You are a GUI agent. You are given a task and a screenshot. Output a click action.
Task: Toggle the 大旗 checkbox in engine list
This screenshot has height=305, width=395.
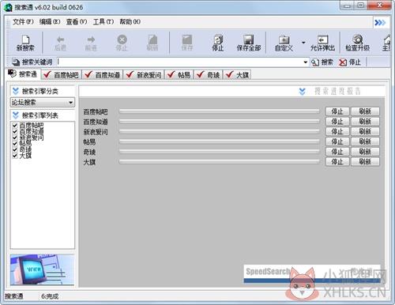pos(15,156)
